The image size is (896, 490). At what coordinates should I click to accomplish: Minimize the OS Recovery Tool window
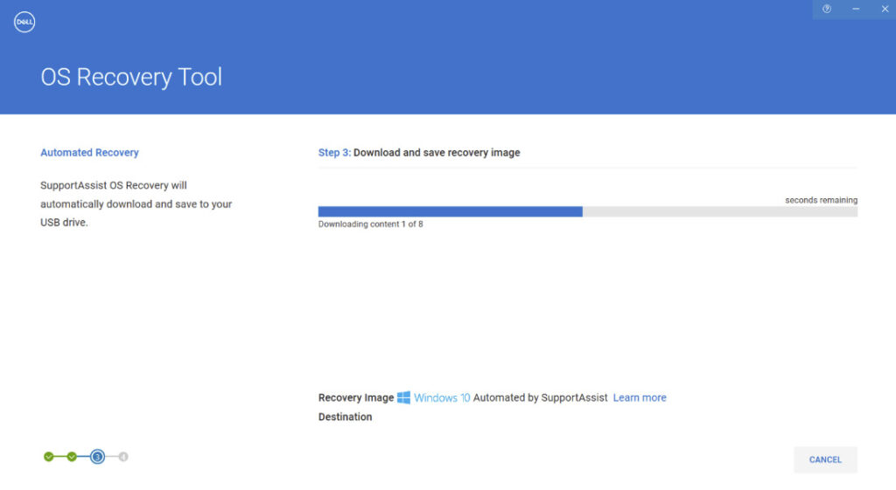click(x=856, y=9)
